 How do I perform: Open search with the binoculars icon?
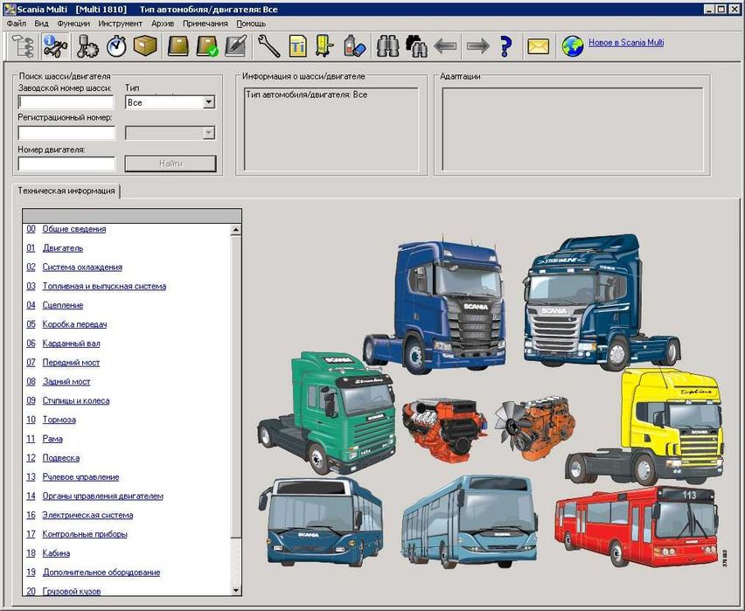(x=387, y=45)
